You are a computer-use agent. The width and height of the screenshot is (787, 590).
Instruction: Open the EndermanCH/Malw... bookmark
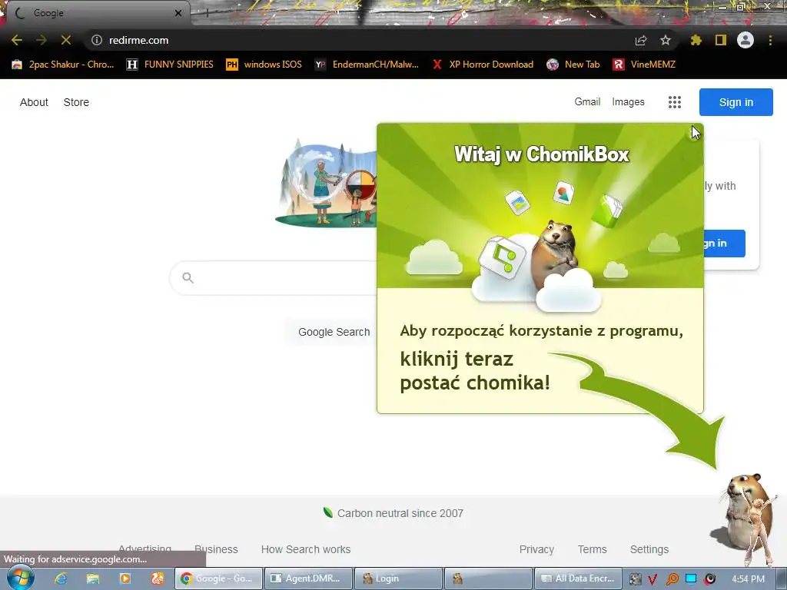pos(367,65)
